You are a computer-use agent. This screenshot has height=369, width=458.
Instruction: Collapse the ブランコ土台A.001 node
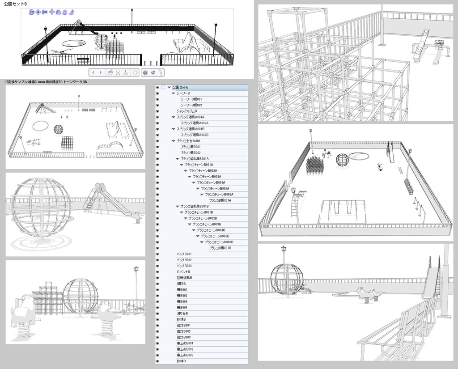(174, 141)
